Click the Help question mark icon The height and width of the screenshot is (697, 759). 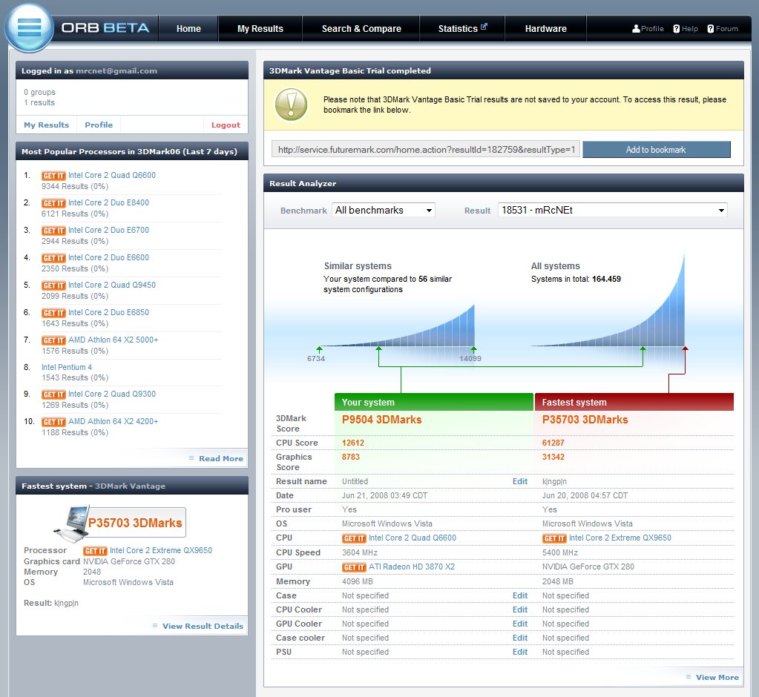click(676, 28)
